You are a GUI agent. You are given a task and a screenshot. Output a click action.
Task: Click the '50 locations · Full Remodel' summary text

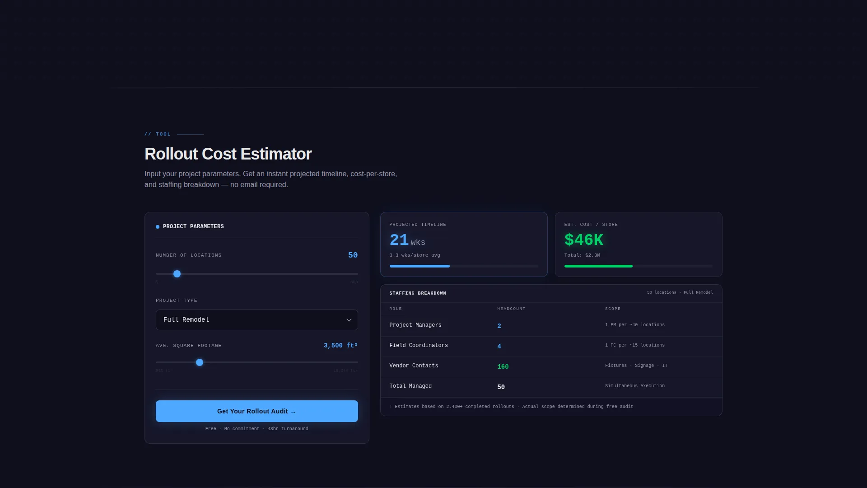pos(680,293)
